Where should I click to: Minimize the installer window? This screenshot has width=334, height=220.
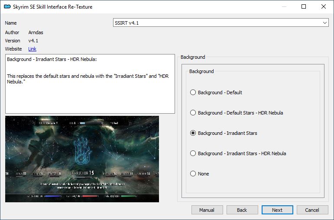pos(284,6)
